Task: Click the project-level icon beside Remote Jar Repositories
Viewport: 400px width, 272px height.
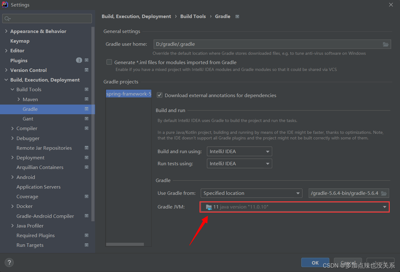Action: coord(87,148)
